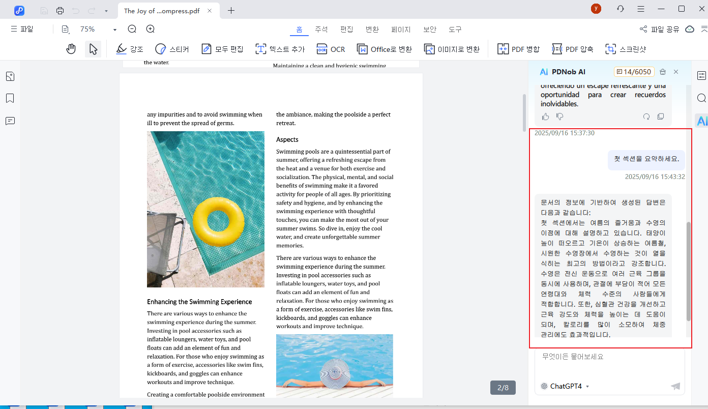Viewport: 708px width, 409px height.
Task: Expand the 75% zoom level dropdown
Action: (x=115, y=30)
